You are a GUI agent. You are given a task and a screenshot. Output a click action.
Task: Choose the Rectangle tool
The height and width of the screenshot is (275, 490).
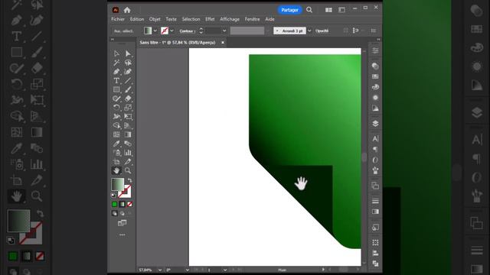click(x=116, y=90)
